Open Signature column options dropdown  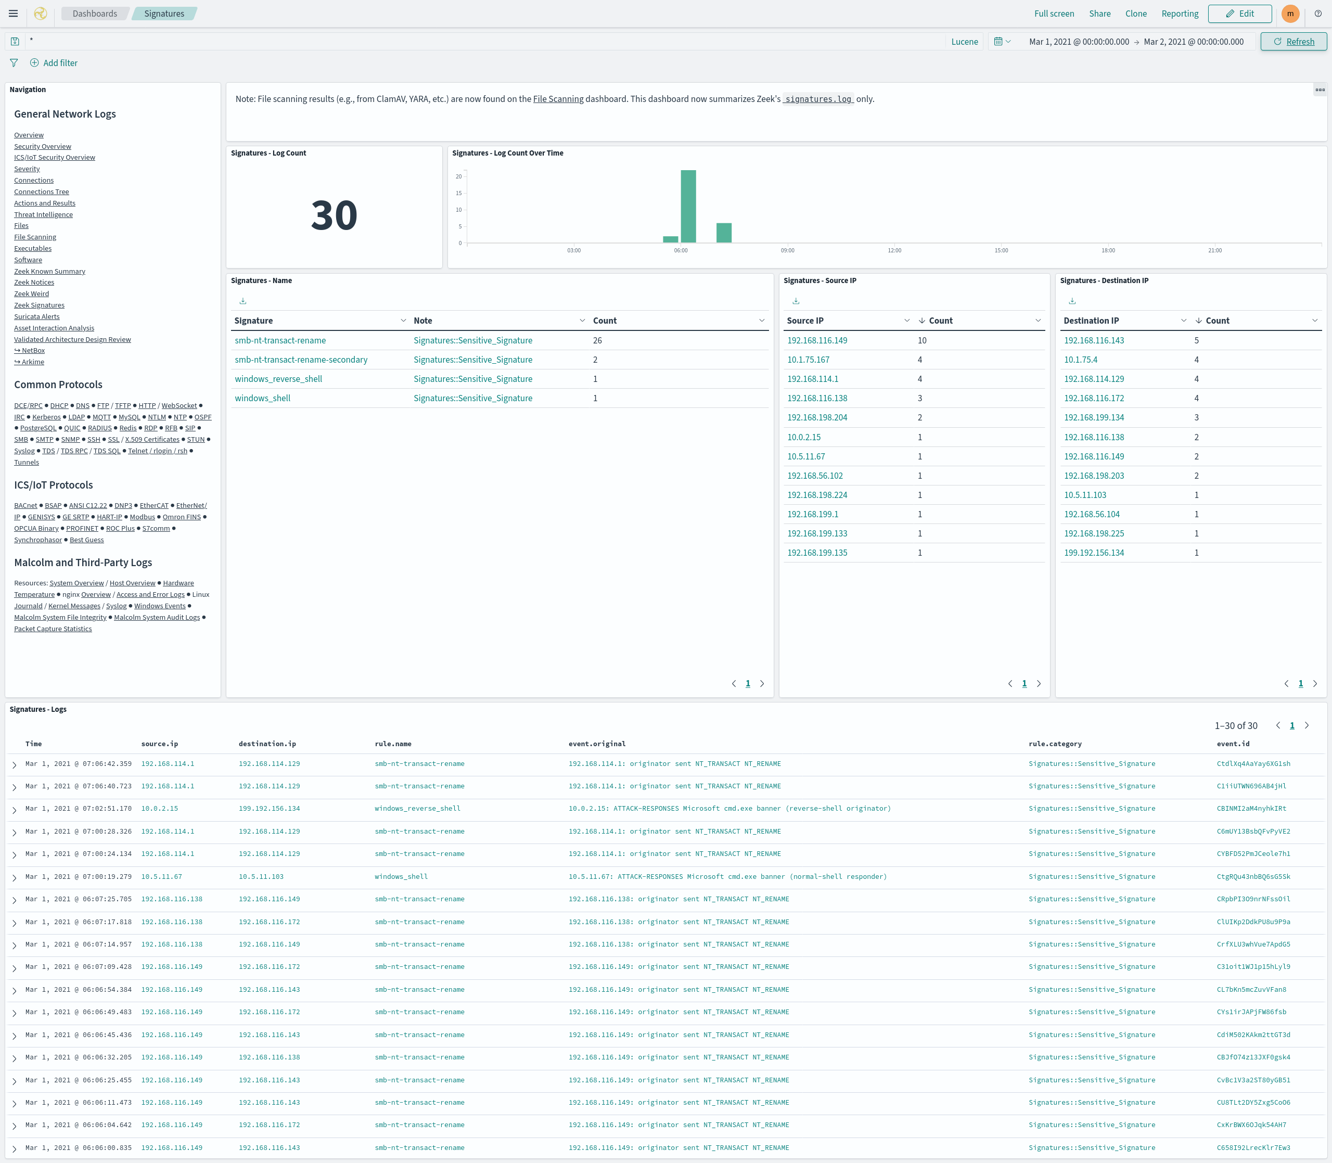coord(403,321)
